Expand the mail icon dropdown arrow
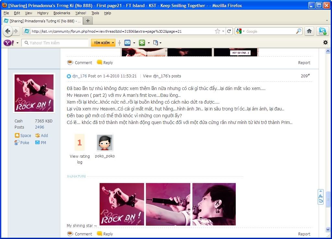 point(134,43)
